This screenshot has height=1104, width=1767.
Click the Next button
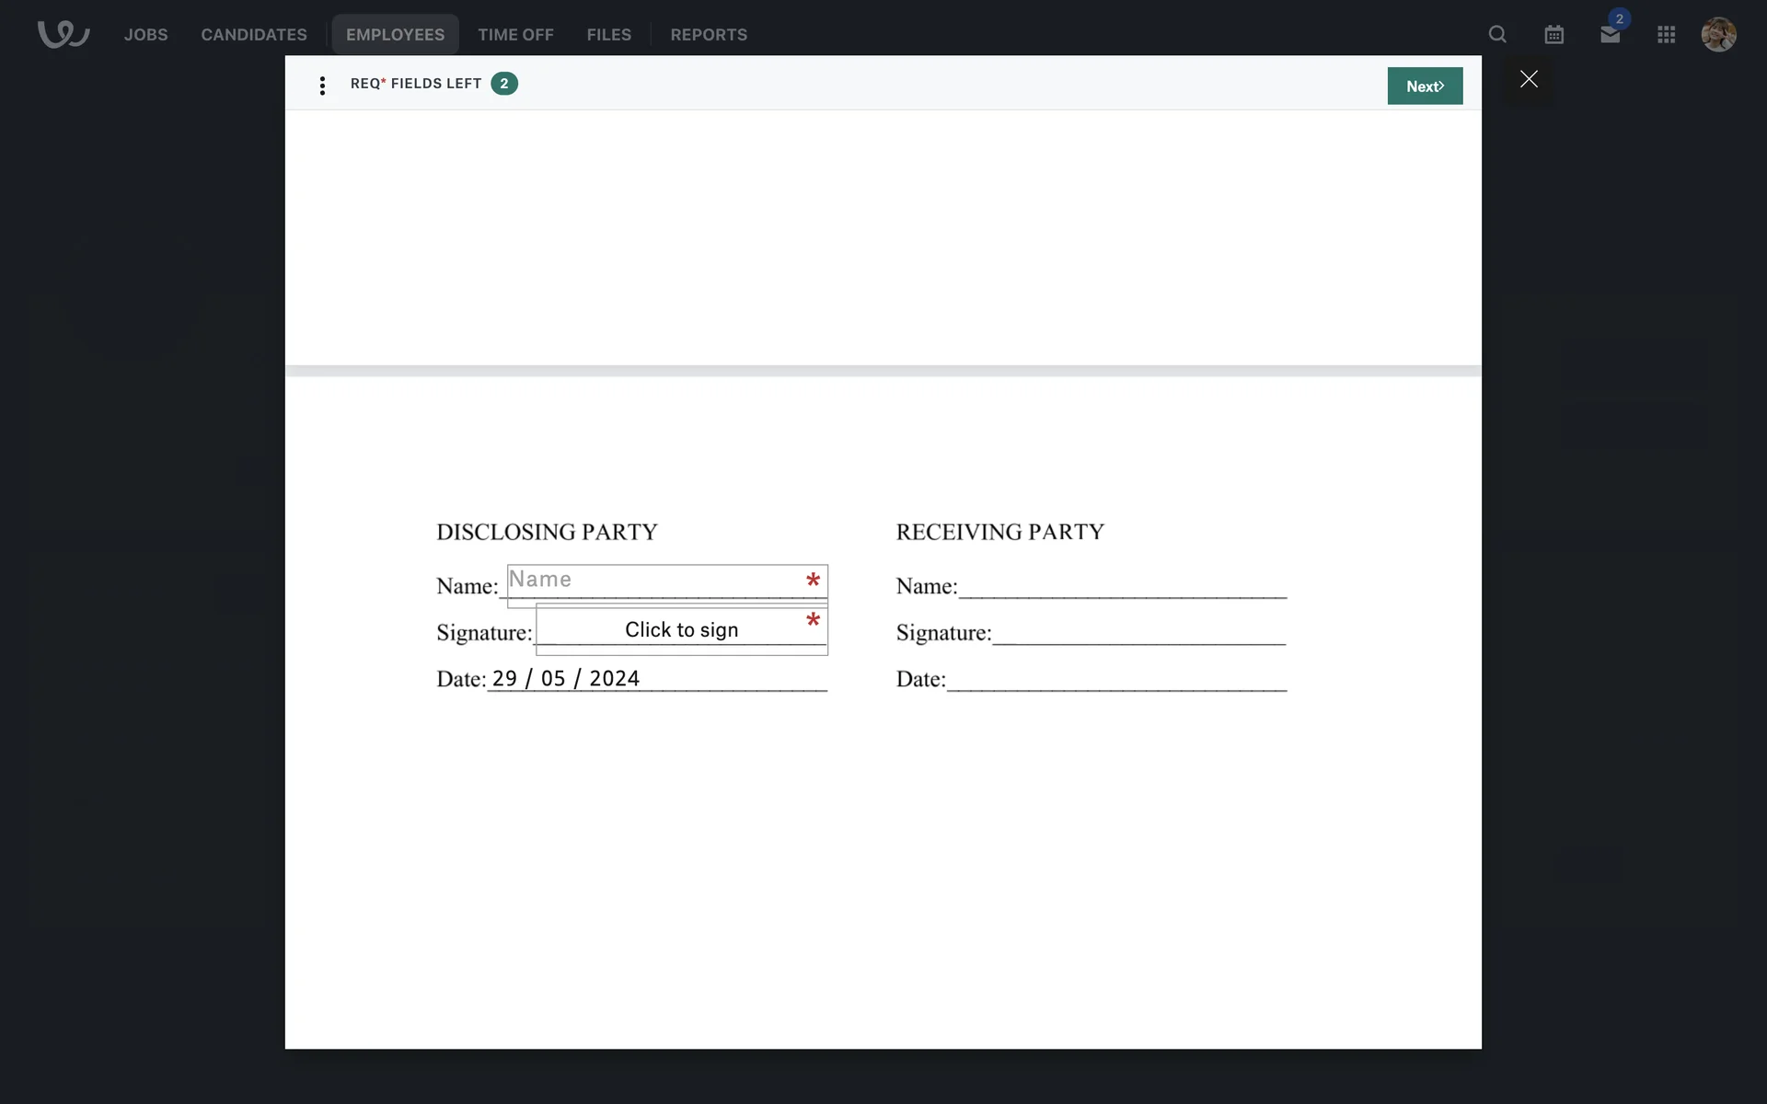pos(1424,86)
